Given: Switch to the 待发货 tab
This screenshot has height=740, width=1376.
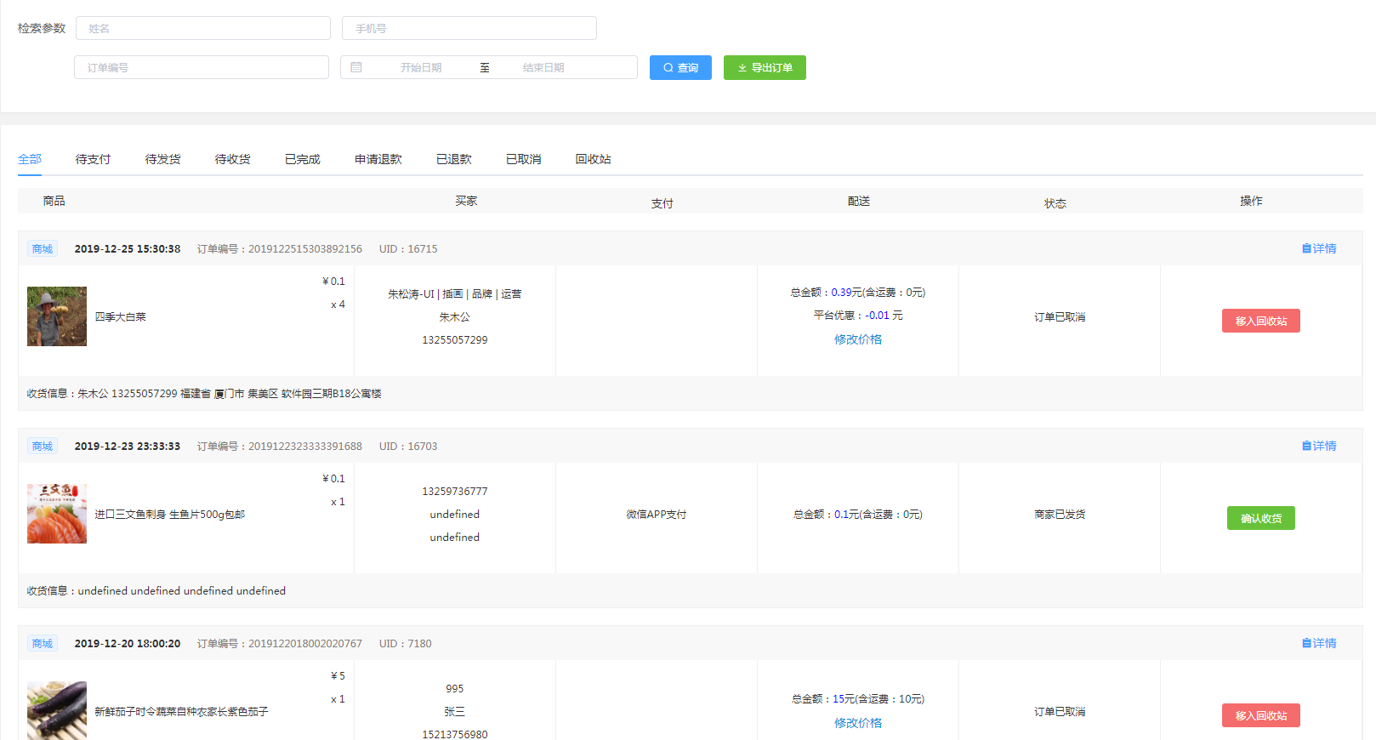Looking at the screenshot, I should click(162, 159).
